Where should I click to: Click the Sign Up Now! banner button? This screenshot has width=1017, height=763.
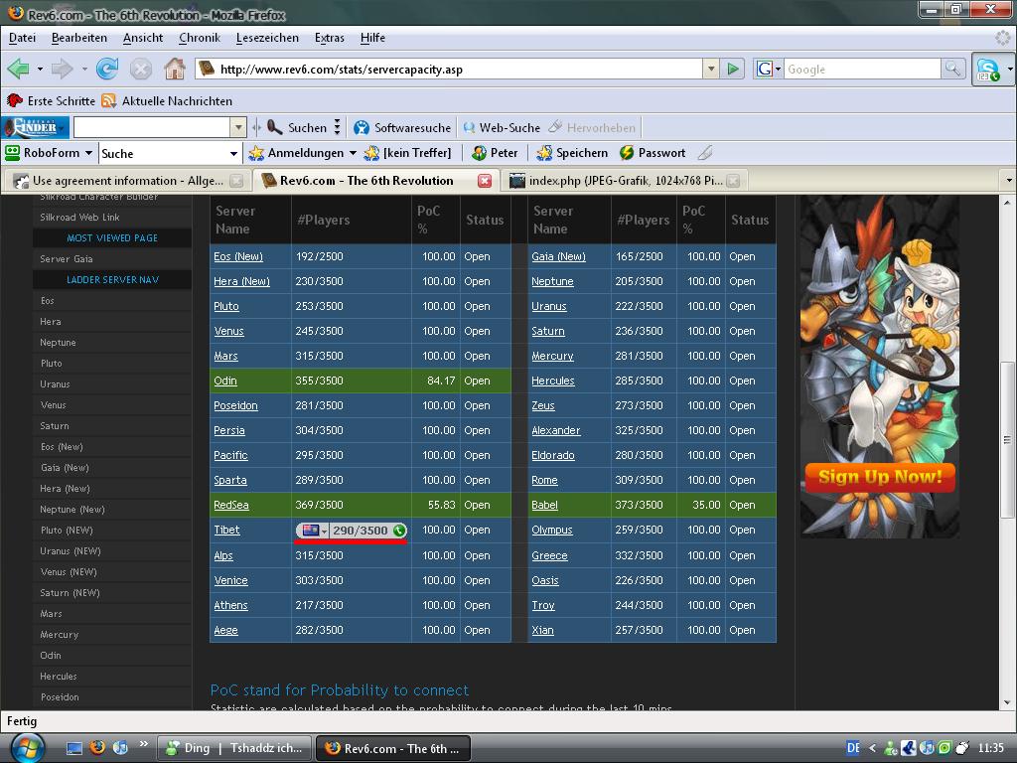coord(880,477)
